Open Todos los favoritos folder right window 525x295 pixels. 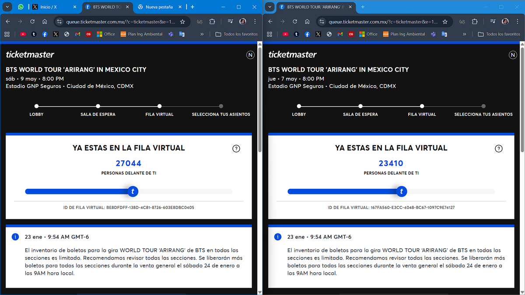coord(499,34)
